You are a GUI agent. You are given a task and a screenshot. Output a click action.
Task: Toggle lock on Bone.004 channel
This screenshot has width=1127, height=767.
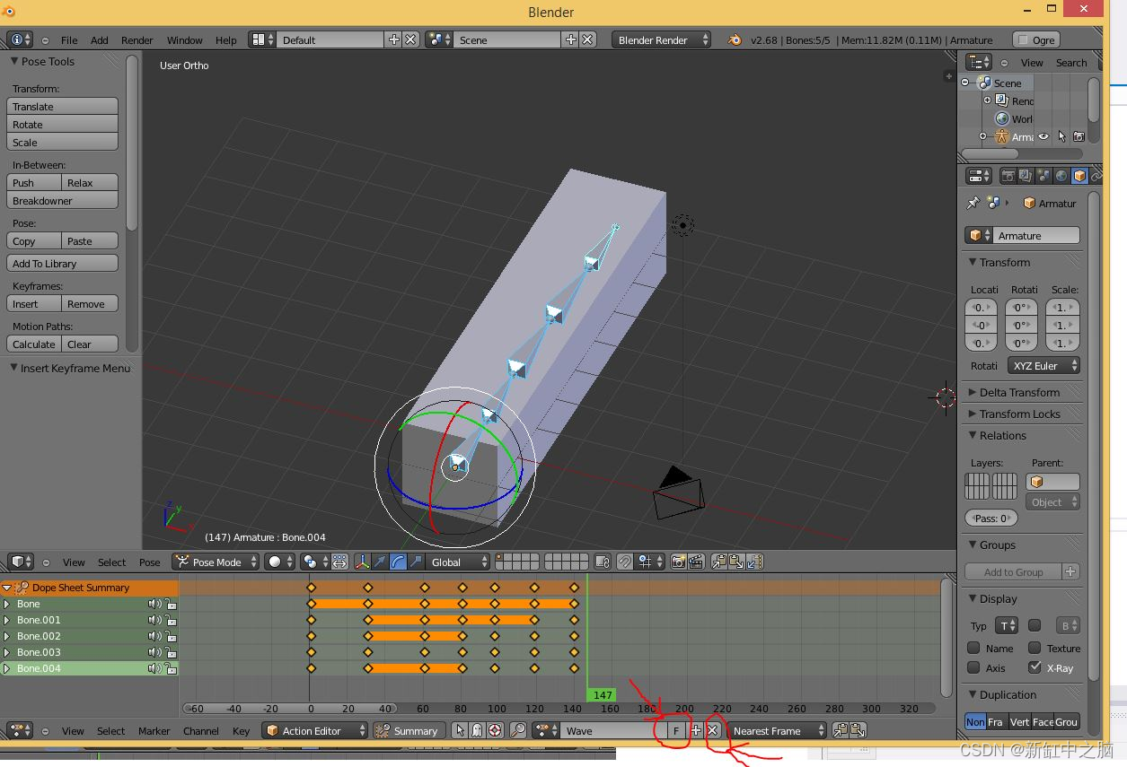coord(170,668)
